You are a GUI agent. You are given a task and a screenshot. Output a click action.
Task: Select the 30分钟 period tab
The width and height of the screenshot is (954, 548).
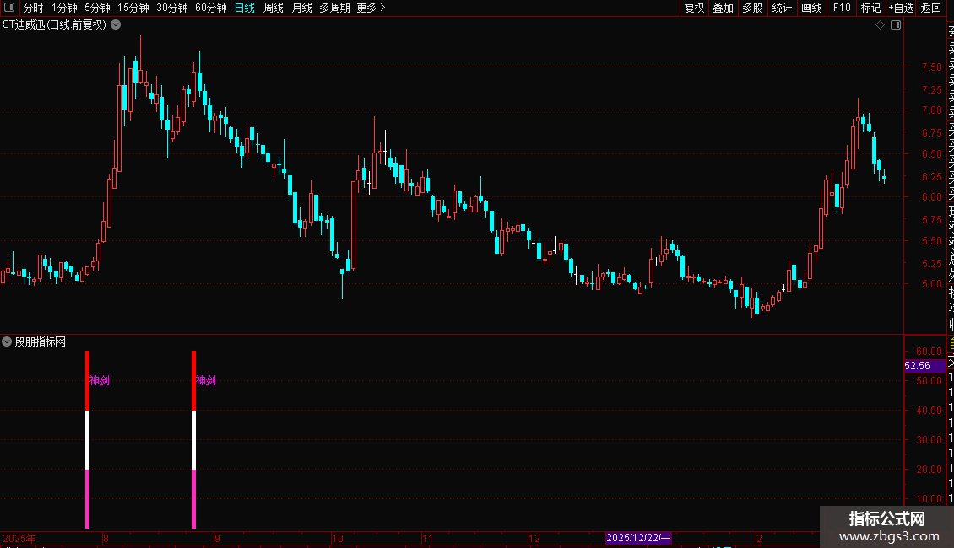click(172, 8)
